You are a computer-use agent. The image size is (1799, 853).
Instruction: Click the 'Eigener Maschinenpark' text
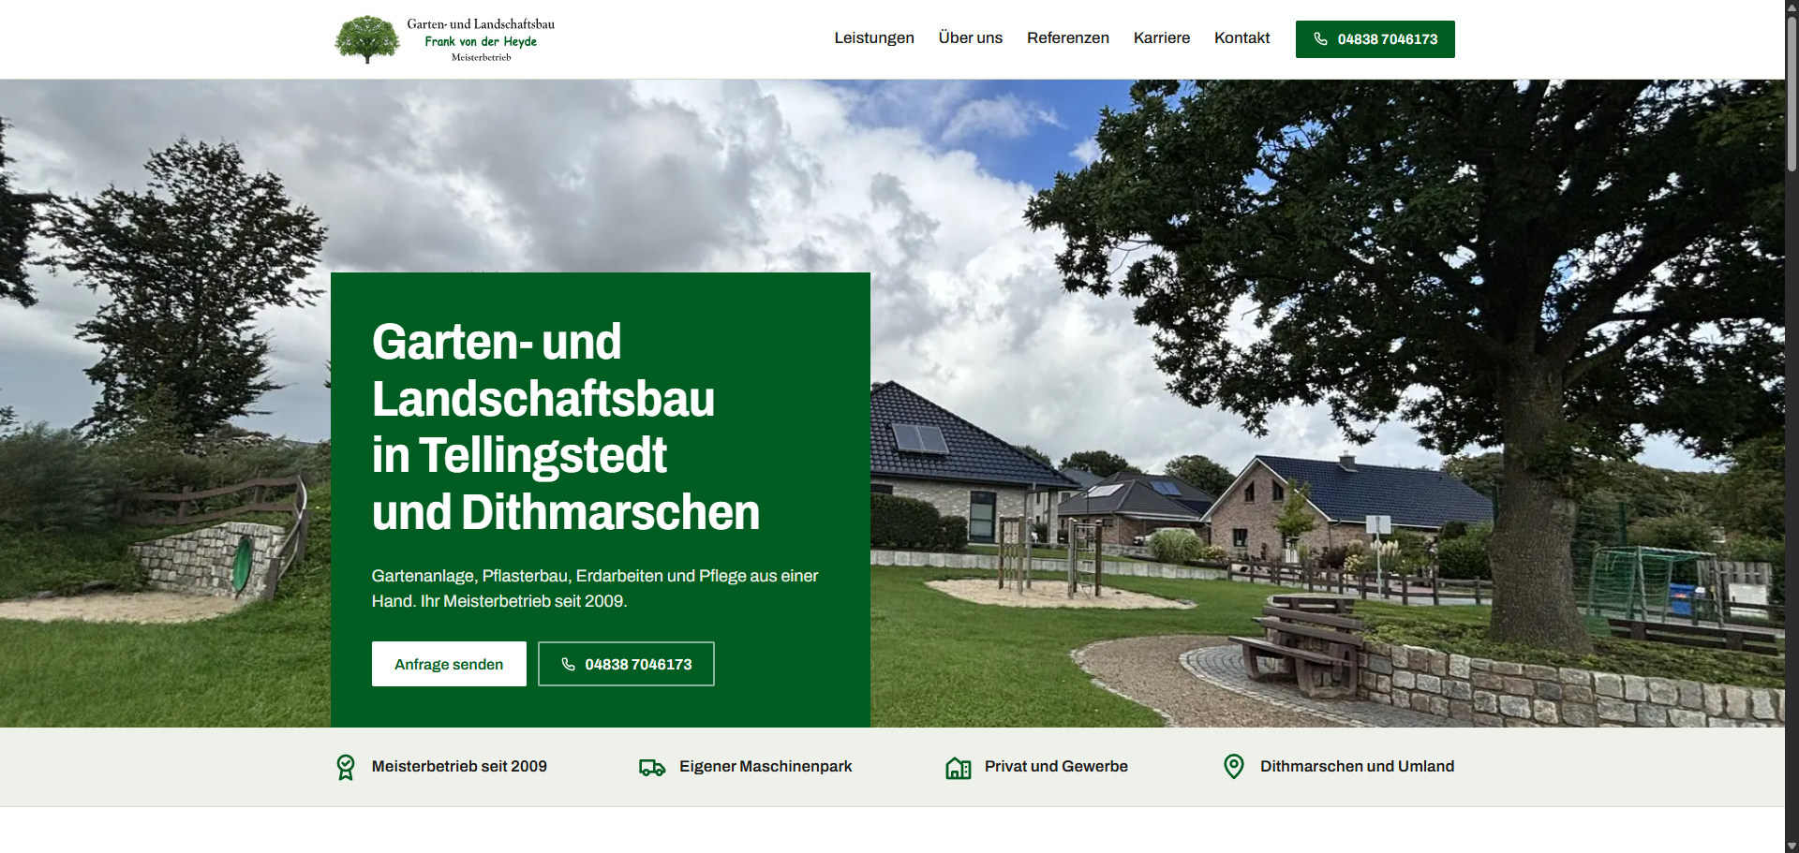tap(766, 767)
